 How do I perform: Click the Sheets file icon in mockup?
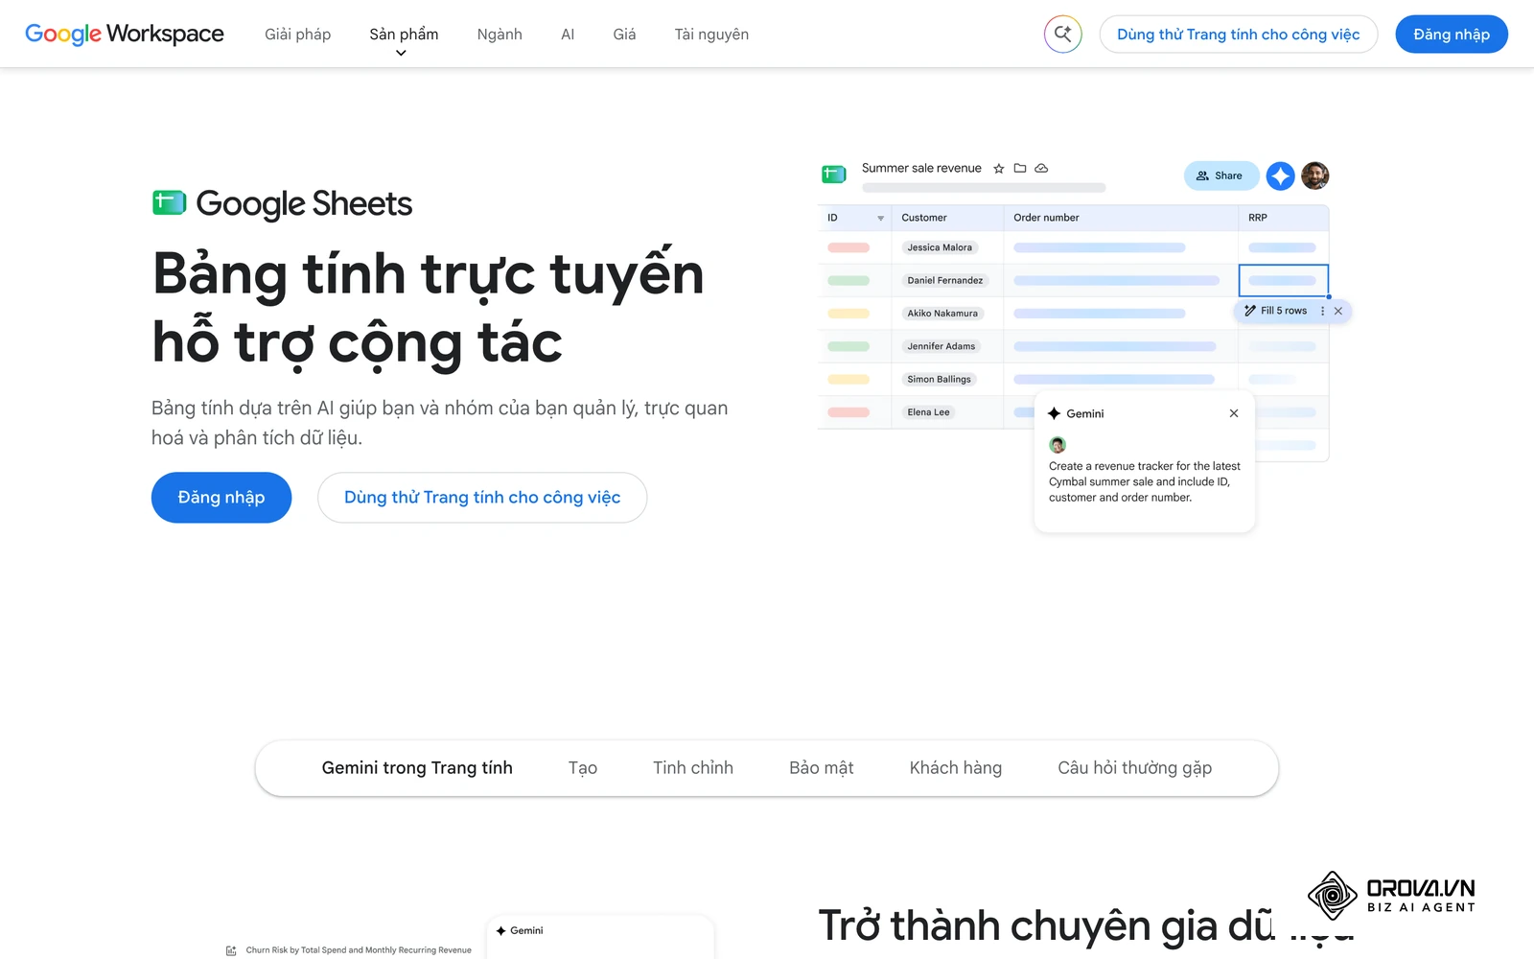pyautogui.click(x=834, y=174)
